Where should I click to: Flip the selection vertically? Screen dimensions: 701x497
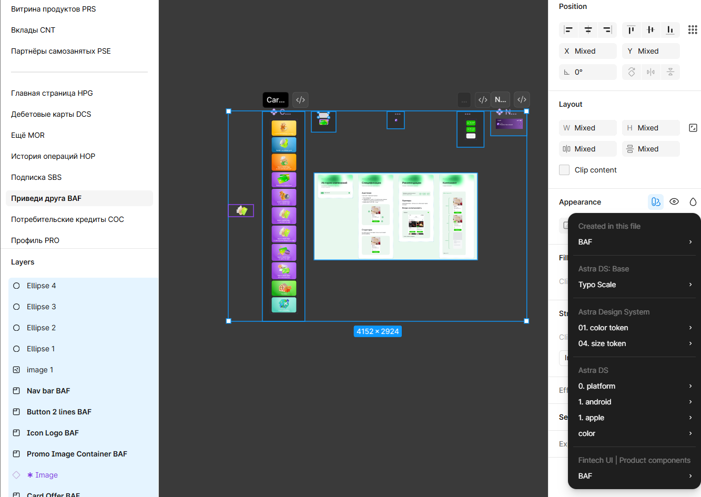tap(670, 72)
